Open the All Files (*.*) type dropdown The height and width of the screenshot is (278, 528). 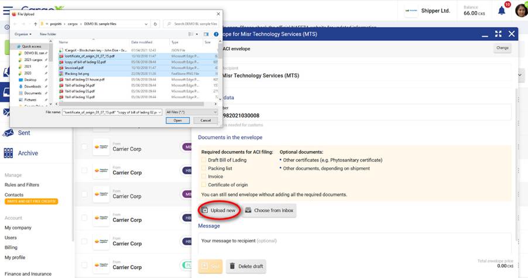point(191,112)
